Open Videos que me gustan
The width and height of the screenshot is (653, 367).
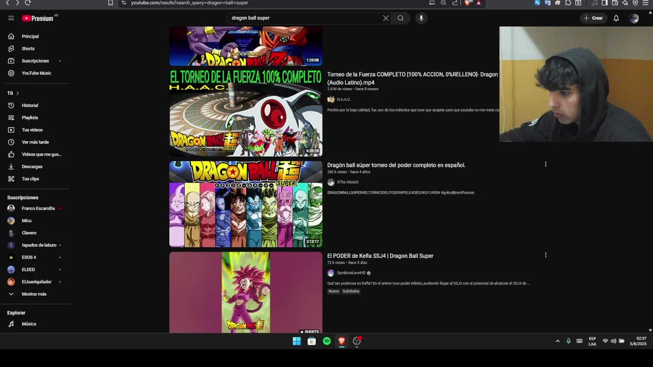(x=41, y=154)
